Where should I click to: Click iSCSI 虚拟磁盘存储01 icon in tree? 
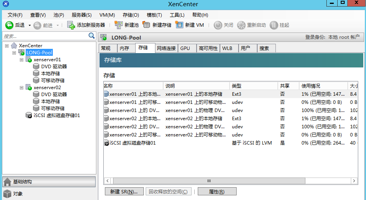tap(29, 115)
